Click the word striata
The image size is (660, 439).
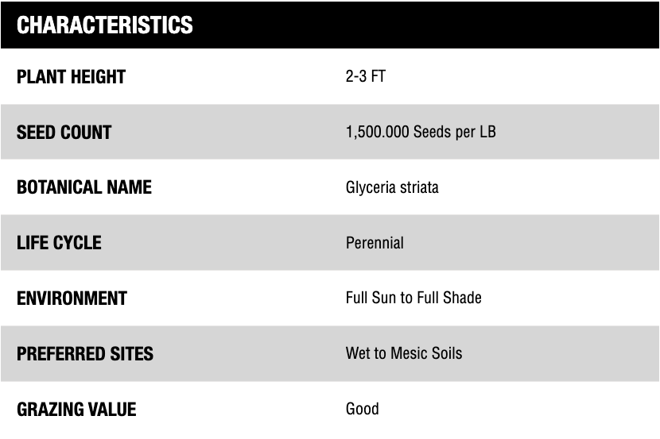point(419,188)
